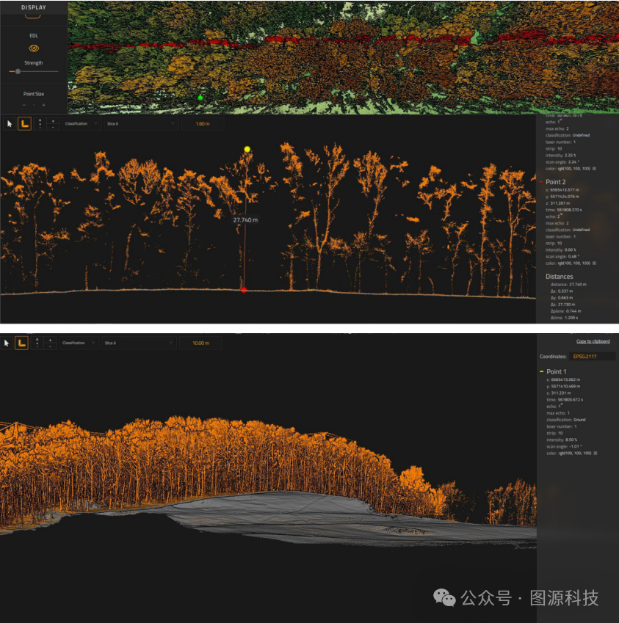The width and height of the screenshot is (619, 623).
Task: Activate the L-shaped profile tool beside 1.60 m toolbar's pointer
Action: [x=24, y=124]
